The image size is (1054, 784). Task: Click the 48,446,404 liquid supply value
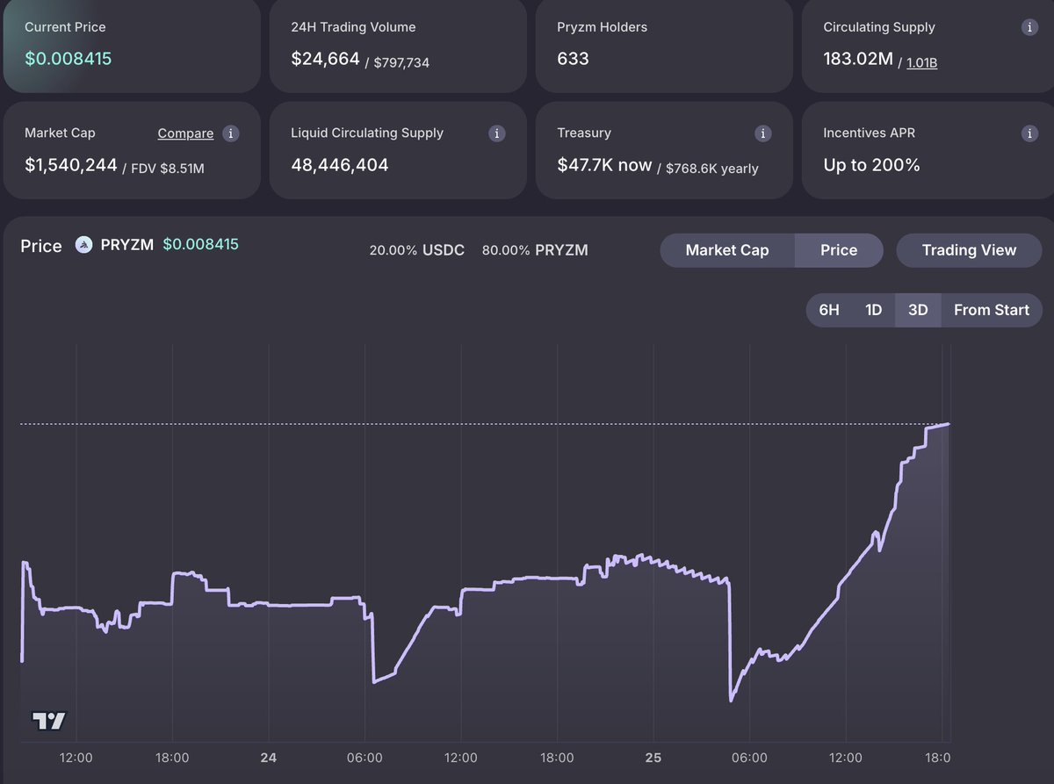pyautogui.click(x=340, y=165)
